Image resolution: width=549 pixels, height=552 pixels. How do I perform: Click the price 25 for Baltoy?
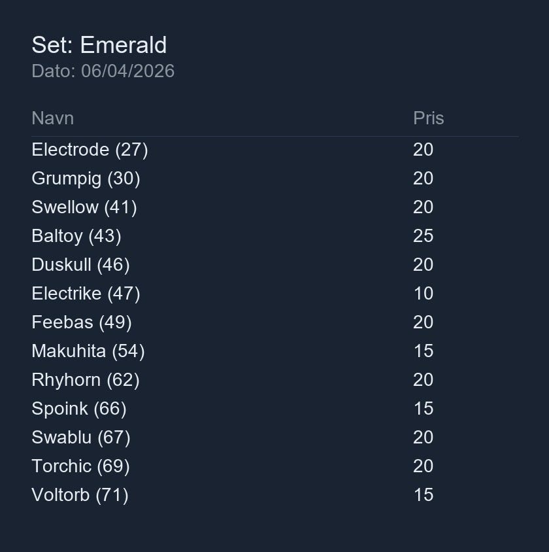[x=423, y=236]
